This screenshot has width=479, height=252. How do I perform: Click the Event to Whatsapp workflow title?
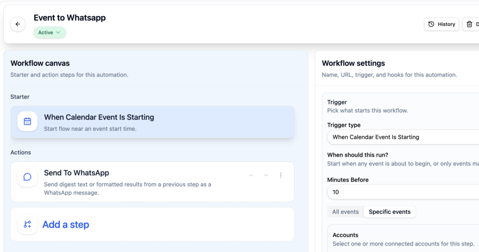click(x=70, y=18)
